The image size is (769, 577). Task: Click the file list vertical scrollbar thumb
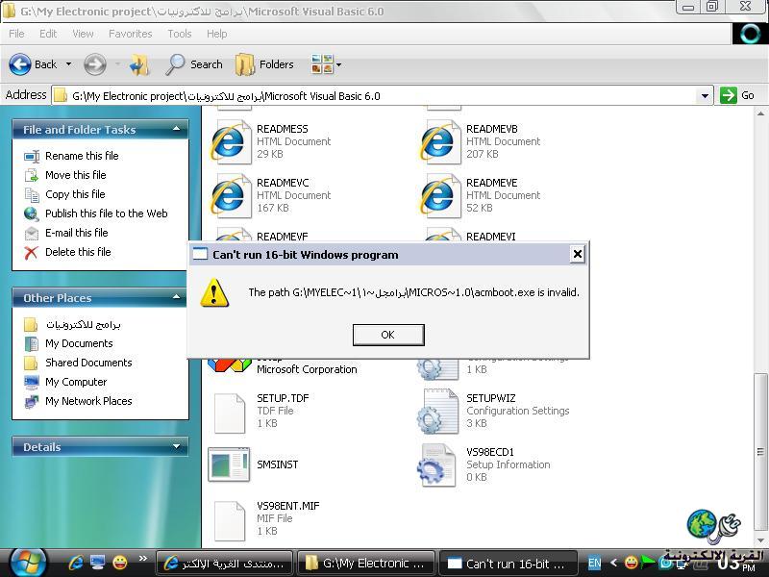point(760,453)
